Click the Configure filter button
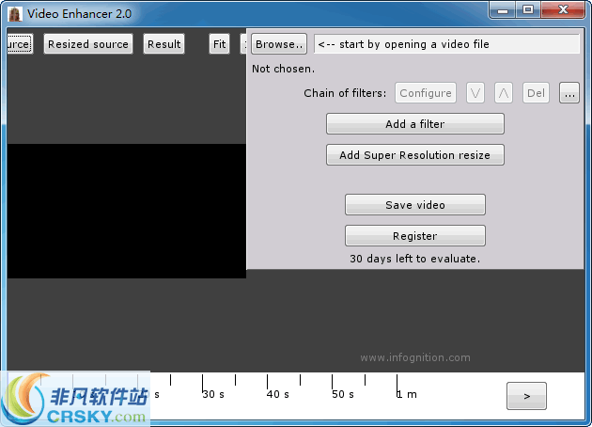592x427 pixels. (x=426, y=93)
